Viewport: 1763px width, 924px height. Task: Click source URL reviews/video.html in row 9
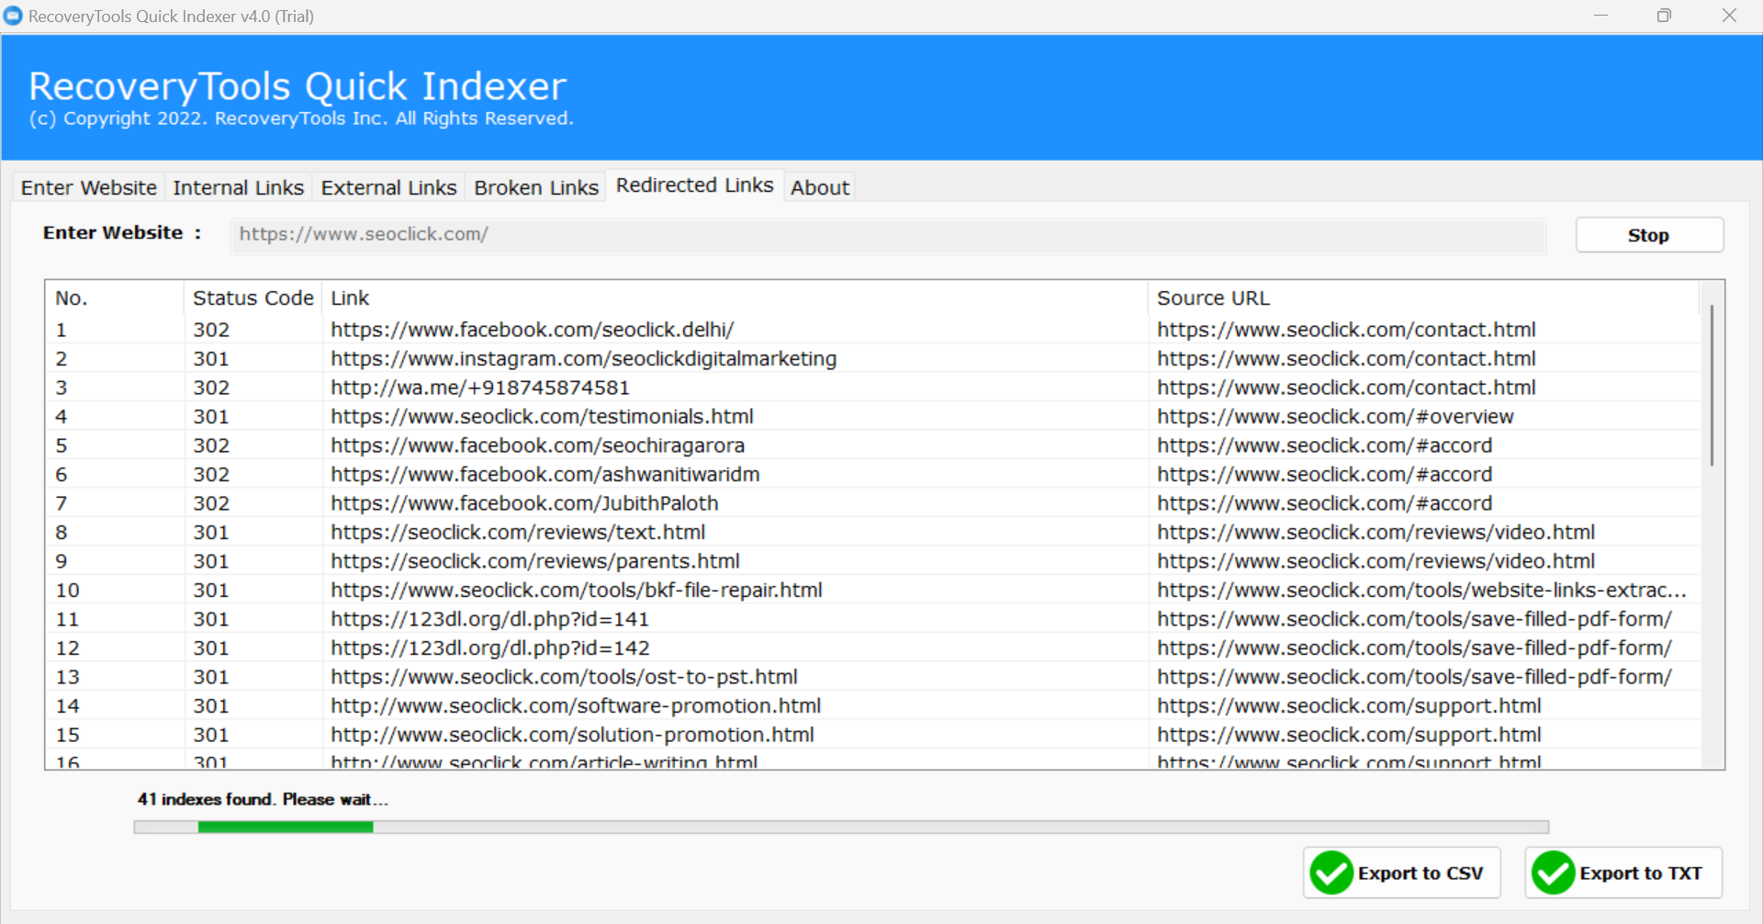(x=1376, y=561)
